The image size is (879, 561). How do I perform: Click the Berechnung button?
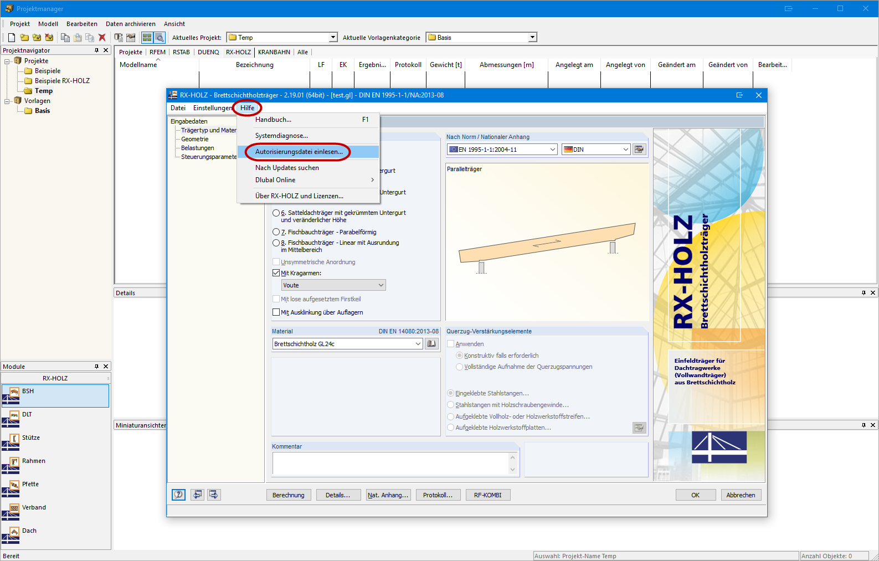[289, 495]
